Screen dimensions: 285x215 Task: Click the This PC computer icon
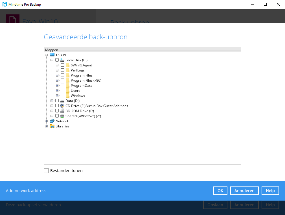point(52,55)
